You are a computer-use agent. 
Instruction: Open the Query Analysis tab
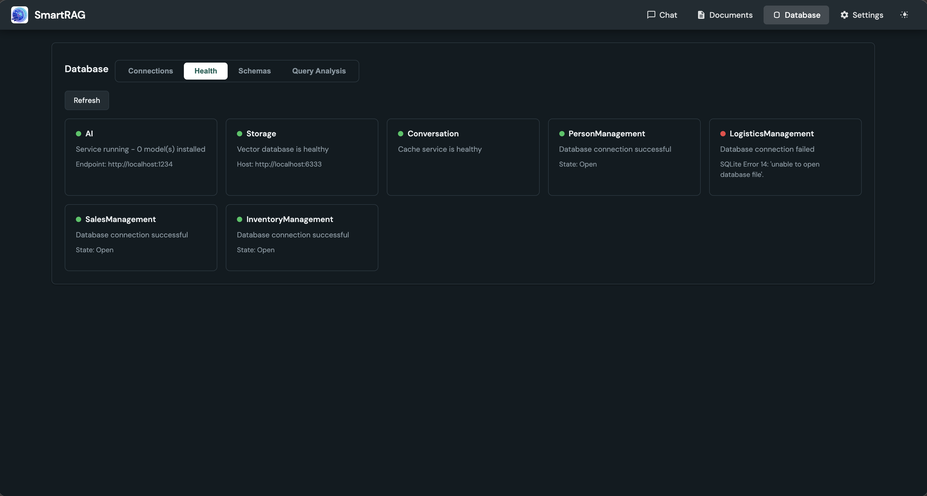pos(319,71)
